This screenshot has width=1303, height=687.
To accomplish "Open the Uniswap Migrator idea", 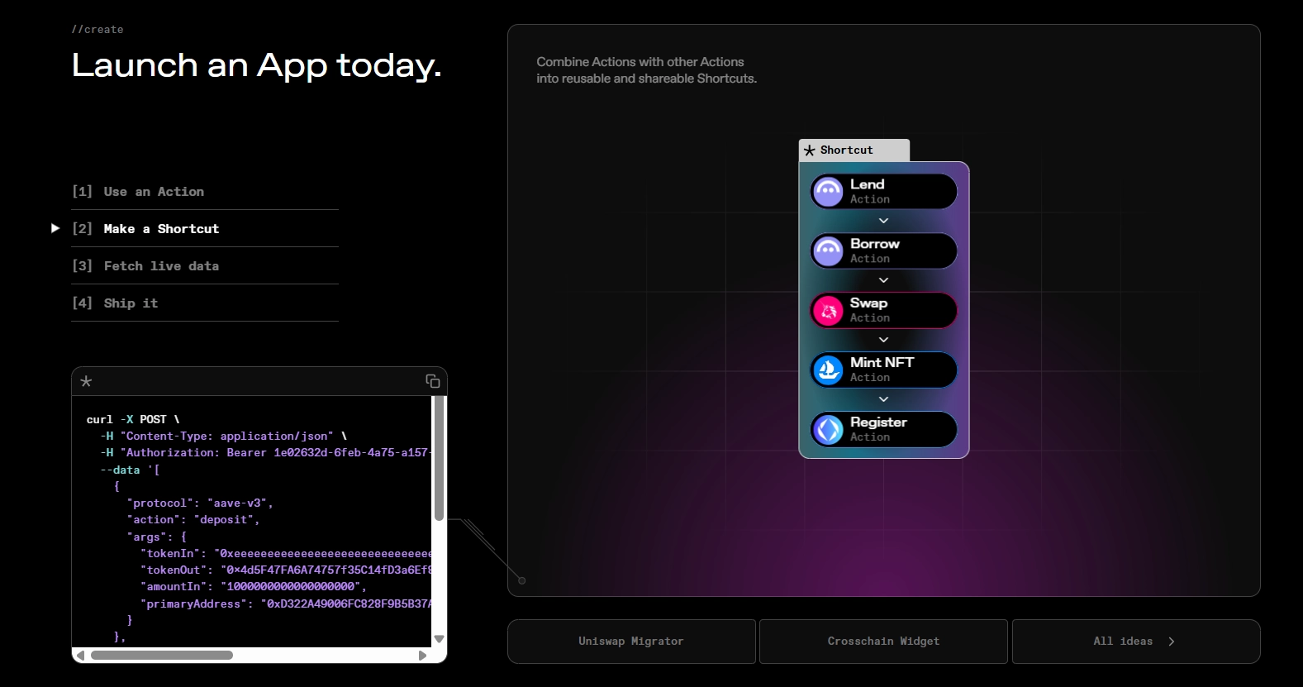I will pyautogui.click(x=631, y=642).
